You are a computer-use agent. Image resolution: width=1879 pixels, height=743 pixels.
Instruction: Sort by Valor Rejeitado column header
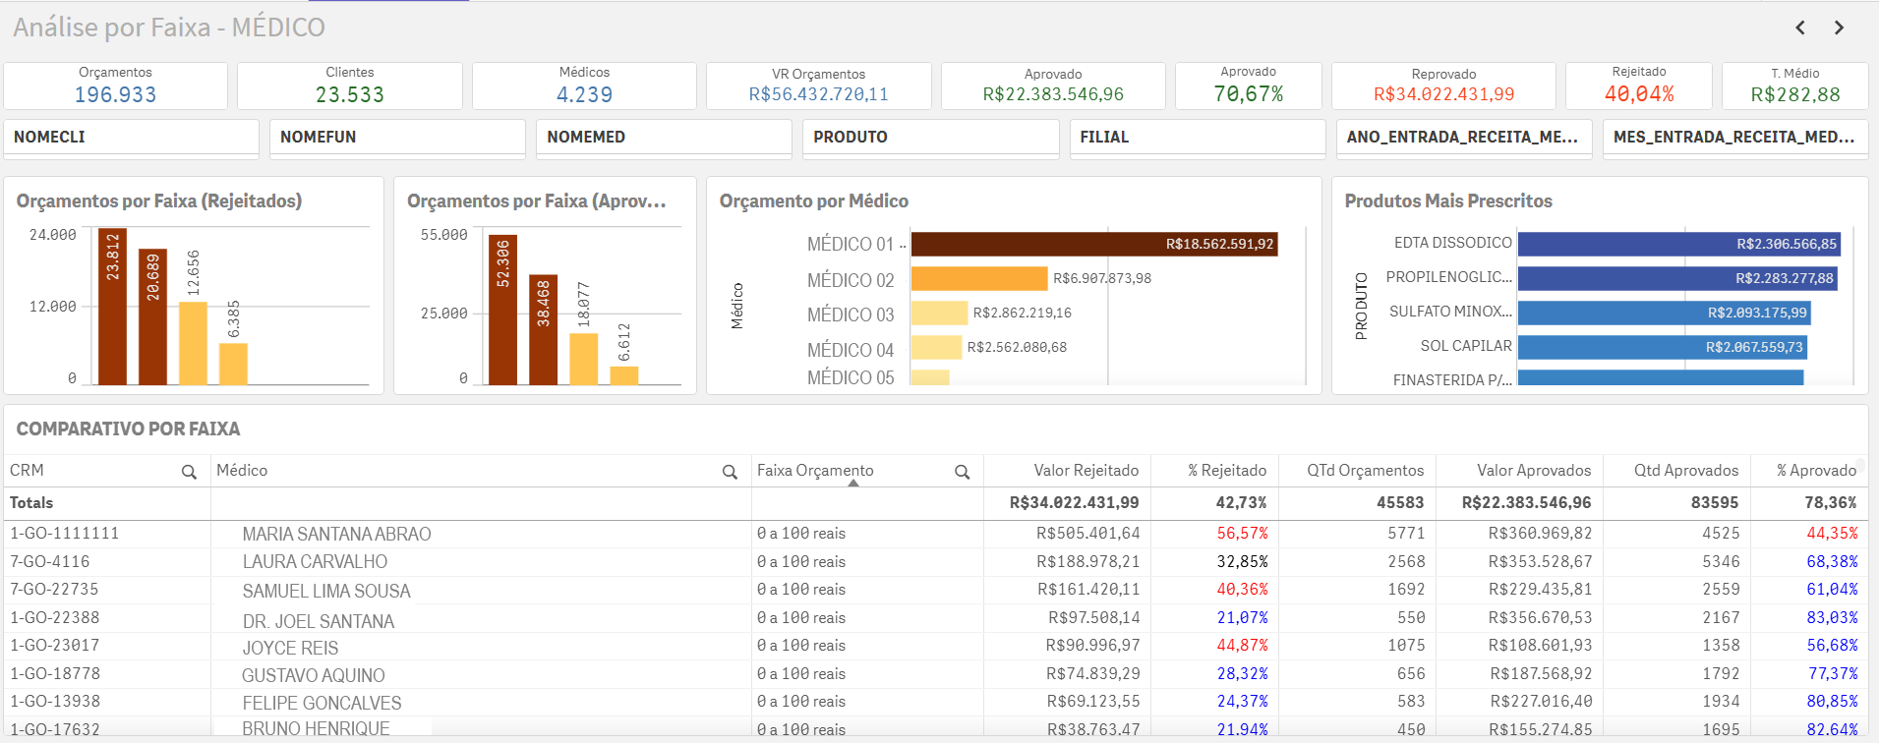(x=1086, y=471)
